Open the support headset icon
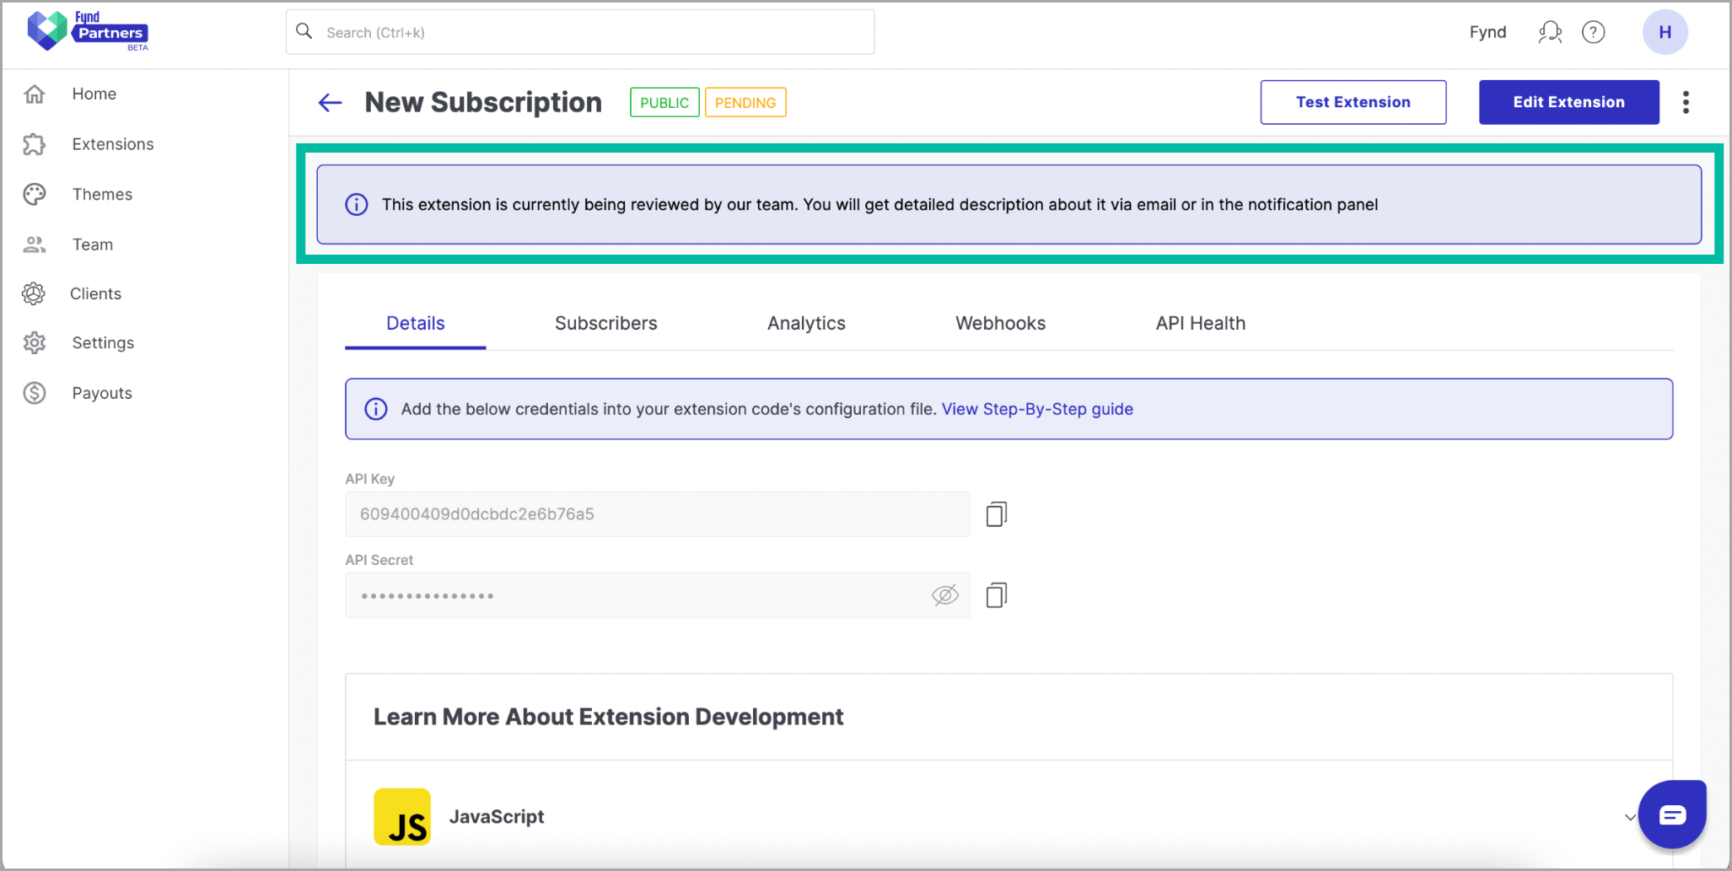Image resolution: width=1732 pixels, height=871 pixels. click(x=1550, y=32)
